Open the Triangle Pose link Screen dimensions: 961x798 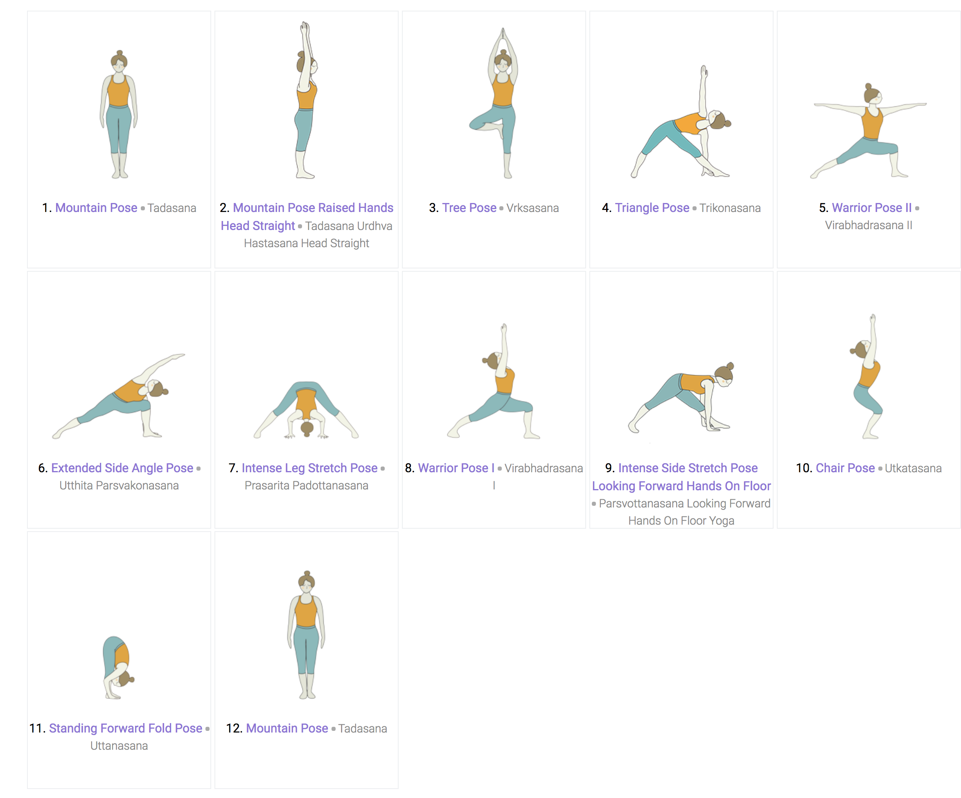[x=652, y=208]
